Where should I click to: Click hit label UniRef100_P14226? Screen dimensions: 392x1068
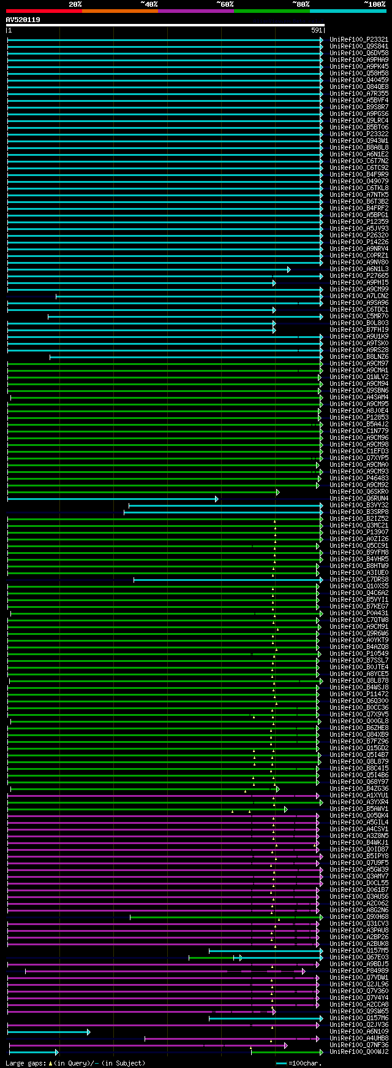click(359, 242)
